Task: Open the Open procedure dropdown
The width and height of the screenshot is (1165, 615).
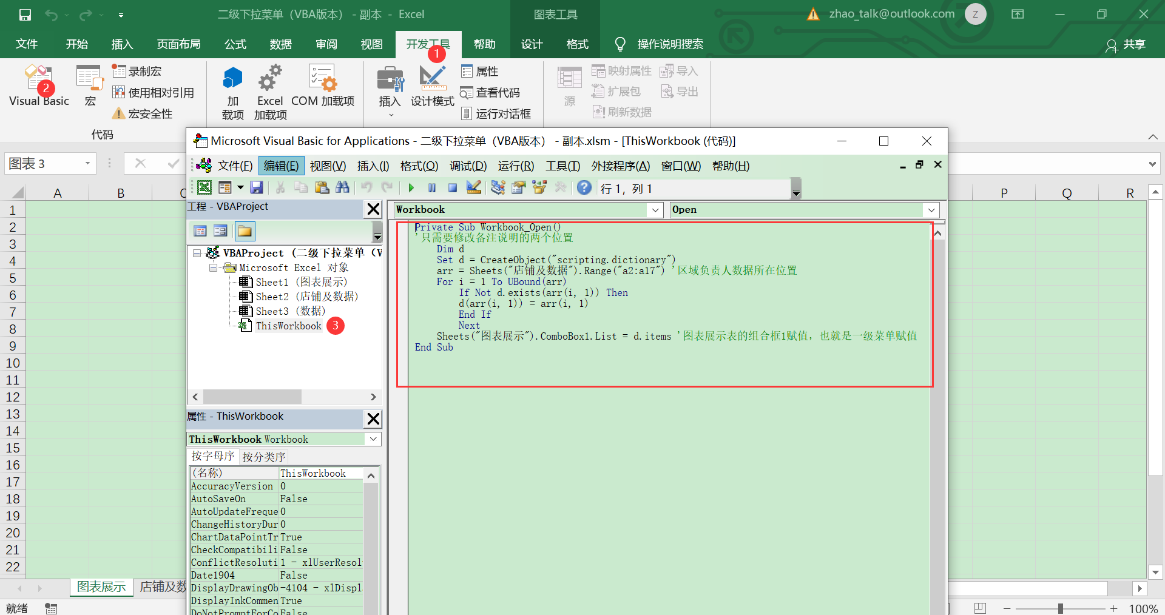Action: point(931,210)
